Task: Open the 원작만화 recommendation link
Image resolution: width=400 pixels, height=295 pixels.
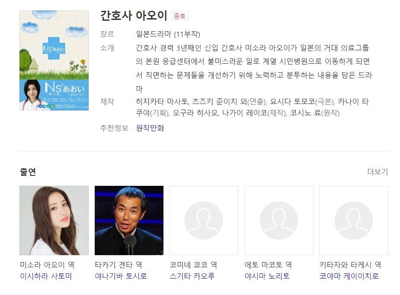Action: click(150, 128)
